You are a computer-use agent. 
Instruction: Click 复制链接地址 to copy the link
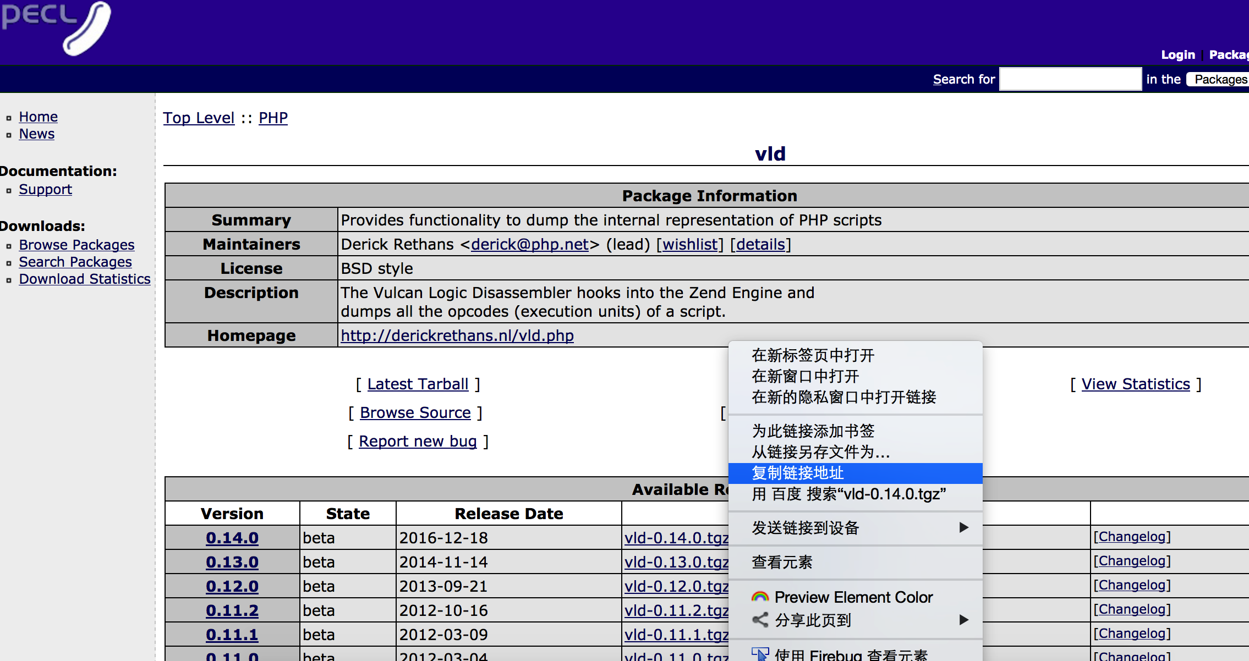click(855, 473)
